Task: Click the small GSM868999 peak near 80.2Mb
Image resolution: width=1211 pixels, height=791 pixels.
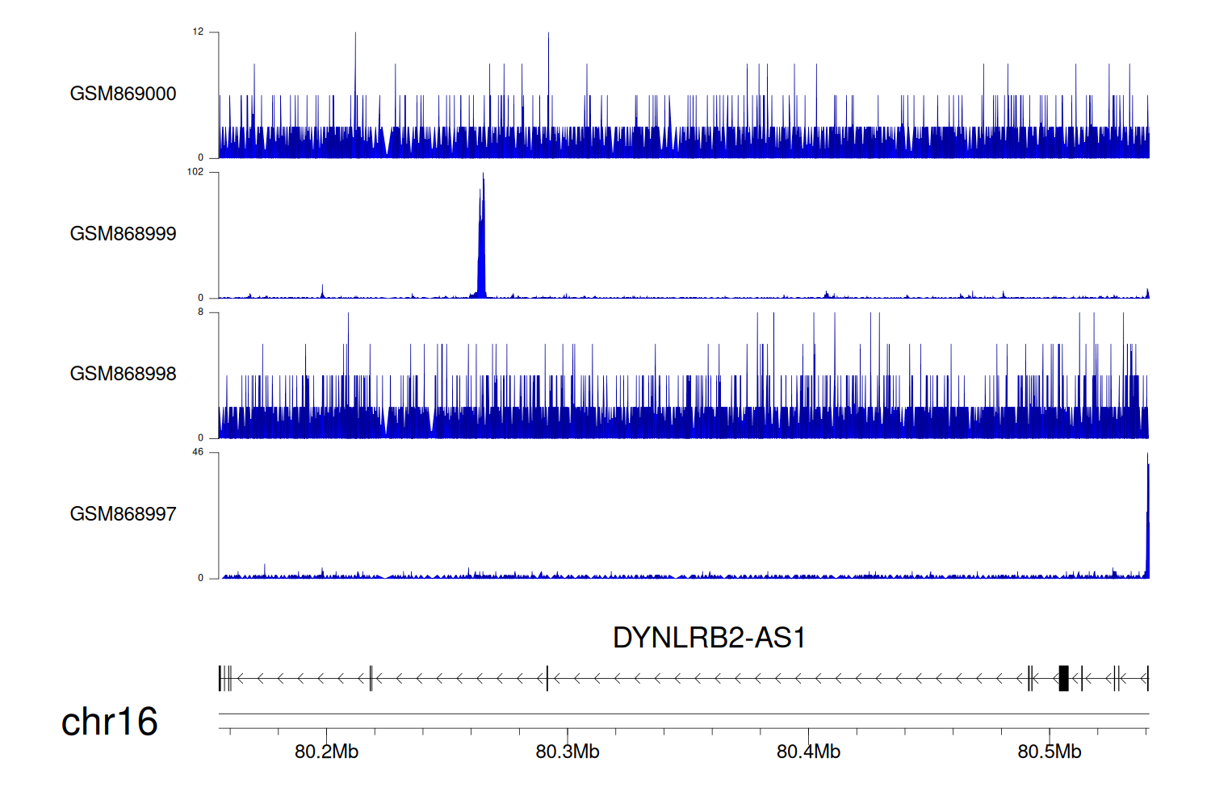Action: pos(322,291)
